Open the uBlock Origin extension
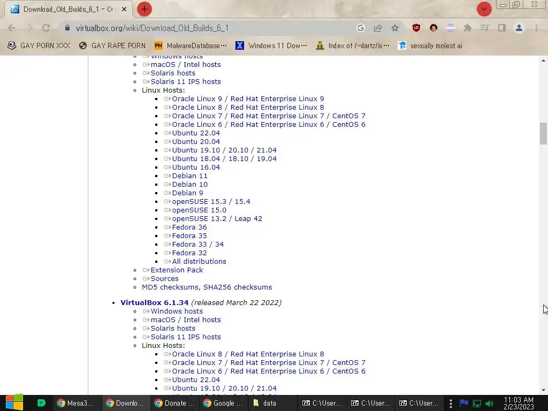 [x=416, y=28]
